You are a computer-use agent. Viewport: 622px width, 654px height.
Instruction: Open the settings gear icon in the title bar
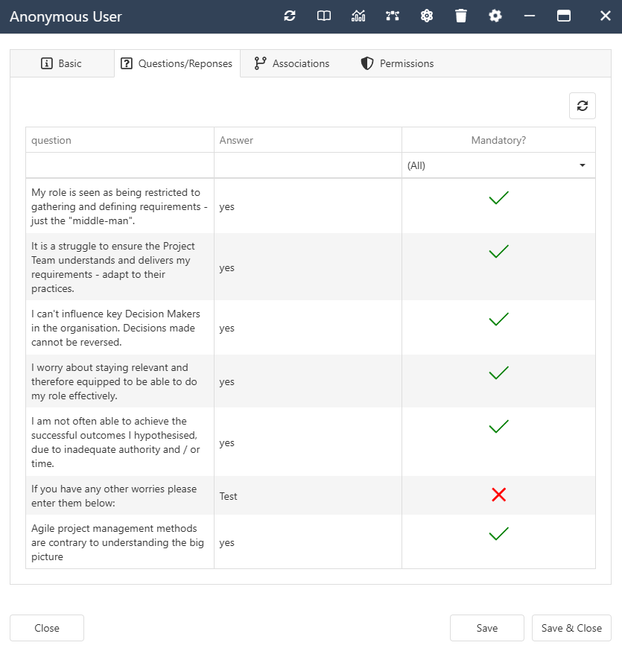(x=495, y=16)
